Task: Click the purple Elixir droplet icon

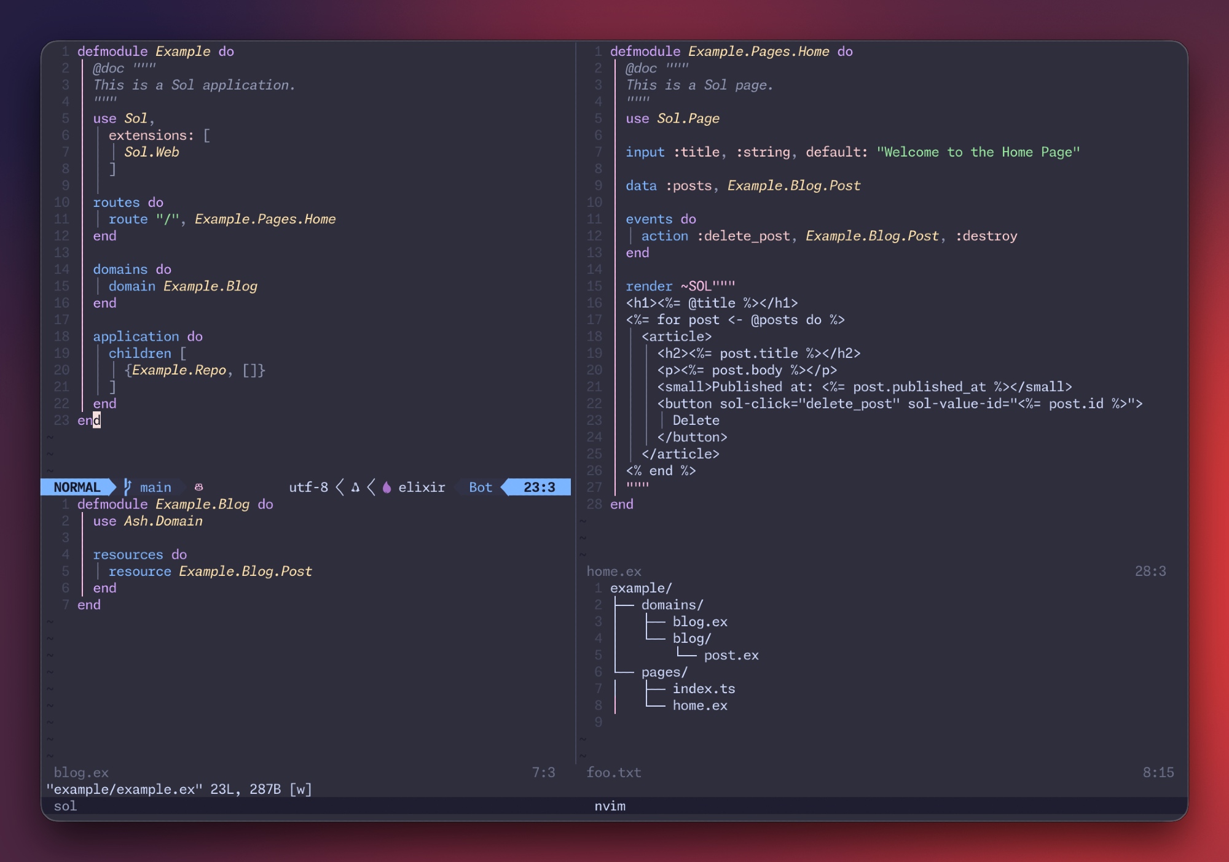Action: pos(387,487)
